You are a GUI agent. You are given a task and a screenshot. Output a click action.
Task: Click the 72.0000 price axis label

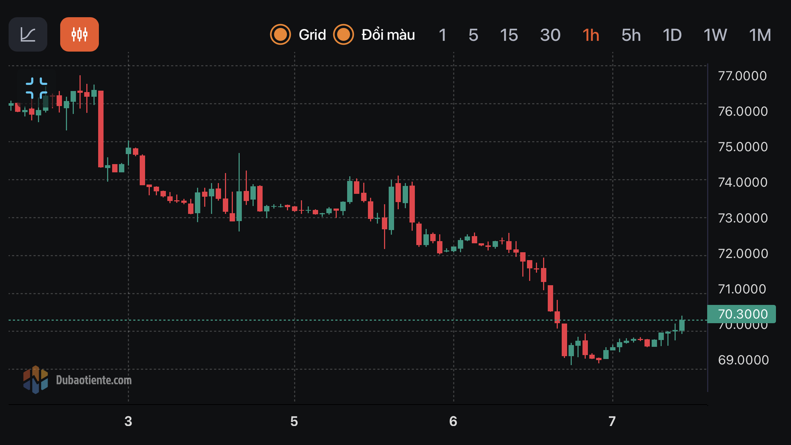[743, 253]
